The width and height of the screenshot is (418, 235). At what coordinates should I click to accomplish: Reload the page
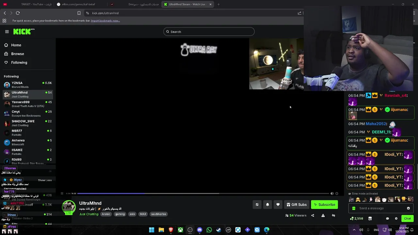pyautogui.click(x=18, y=13)
